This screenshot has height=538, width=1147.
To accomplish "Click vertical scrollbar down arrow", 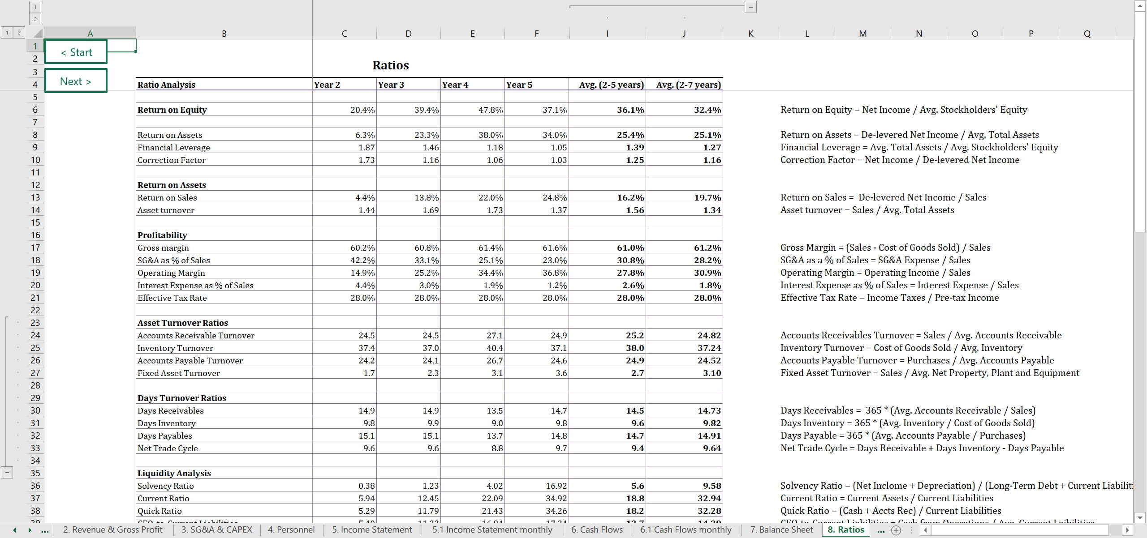I will pyautogui.click(x=1140, y=518).
